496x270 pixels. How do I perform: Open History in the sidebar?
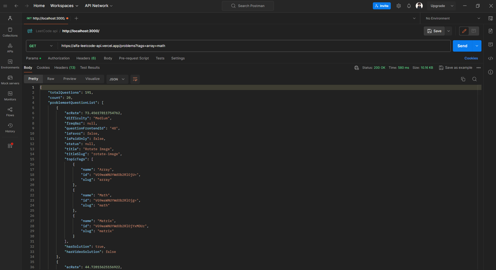[10, 128]
